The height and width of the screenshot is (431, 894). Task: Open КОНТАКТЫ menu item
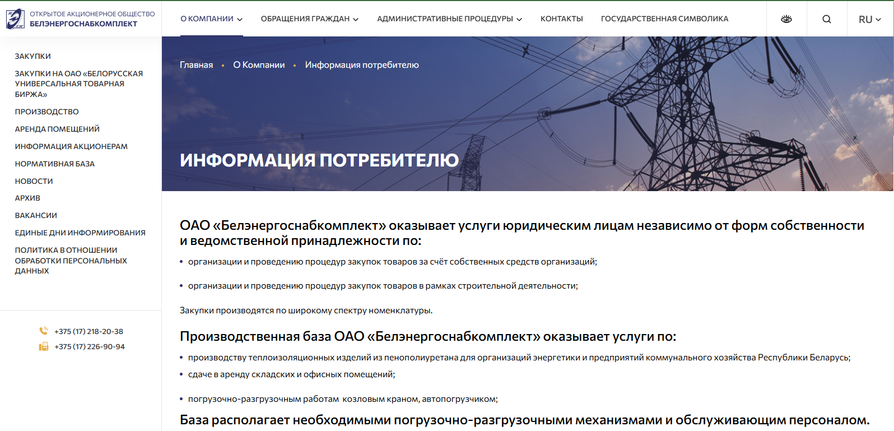click(x=562, y=18)
